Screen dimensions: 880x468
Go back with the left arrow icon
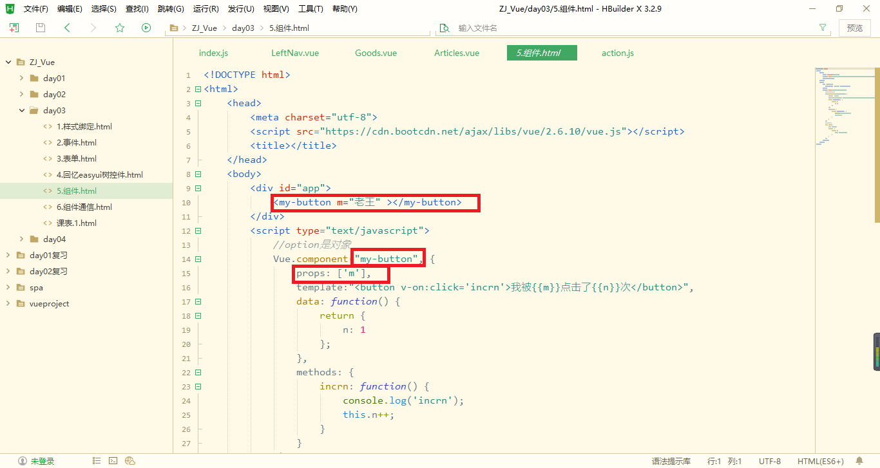(67, 28)
